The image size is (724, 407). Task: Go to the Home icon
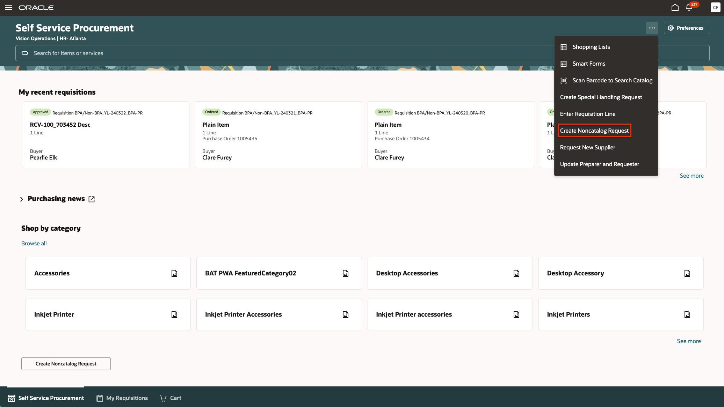click(675, 7)
